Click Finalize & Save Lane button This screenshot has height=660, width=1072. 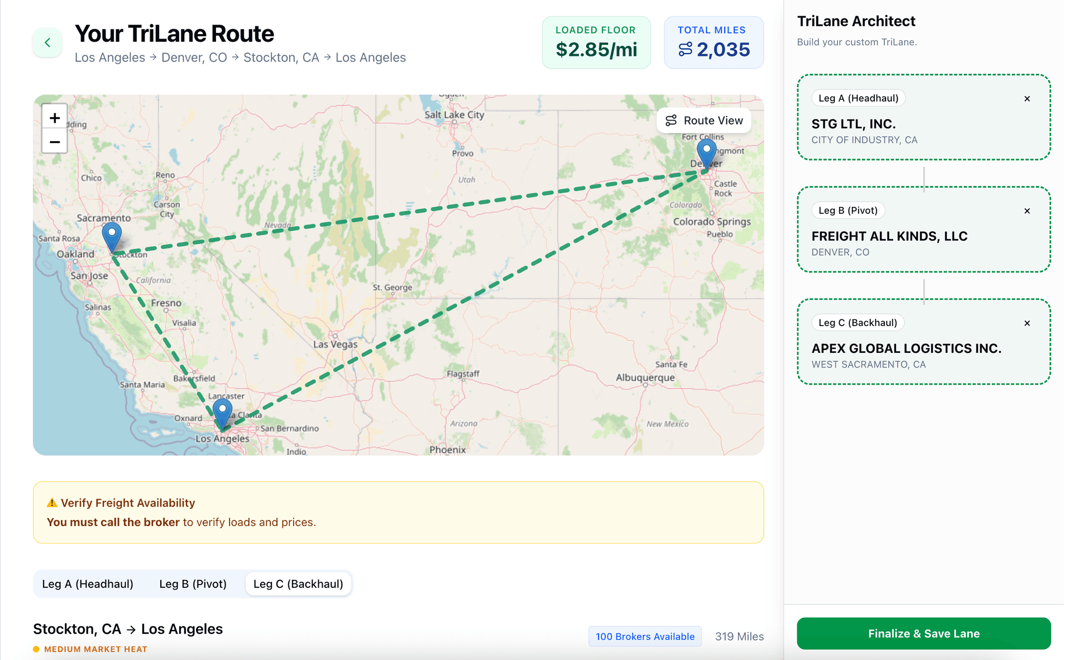click(x=923, y=634)
